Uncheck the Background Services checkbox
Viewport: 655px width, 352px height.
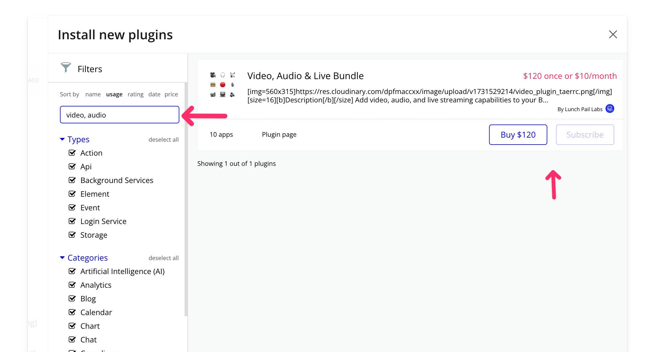coord(72,180)
